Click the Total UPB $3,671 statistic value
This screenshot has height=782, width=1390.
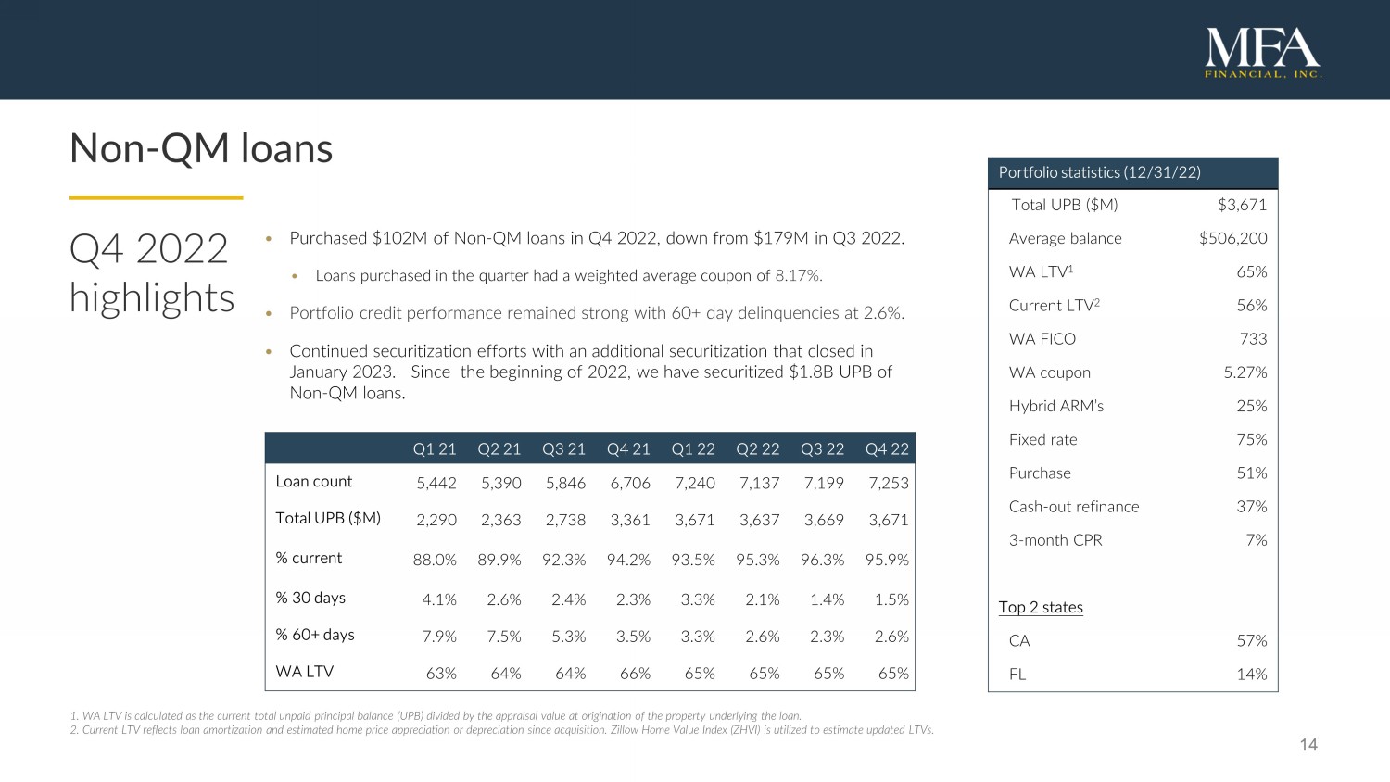tap(1242, 205)
